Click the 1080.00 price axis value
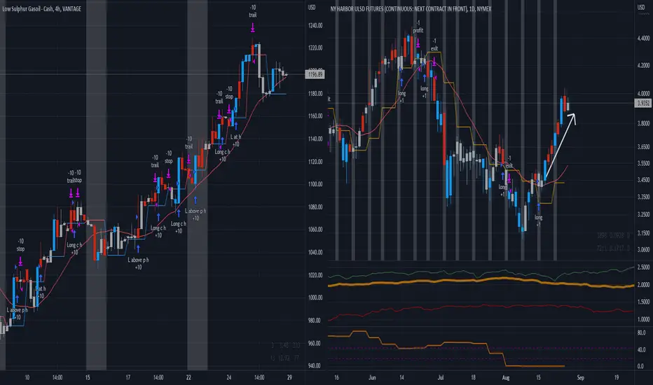This screenshot has width=653, height=385. tap(315, 207)
